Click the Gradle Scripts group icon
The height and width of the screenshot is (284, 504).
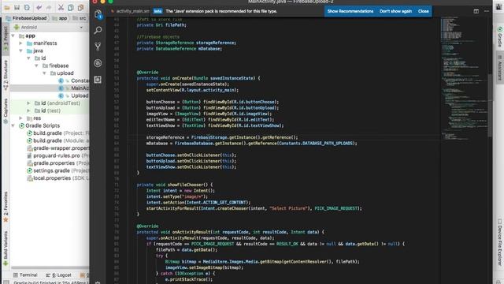pos(21,125)
